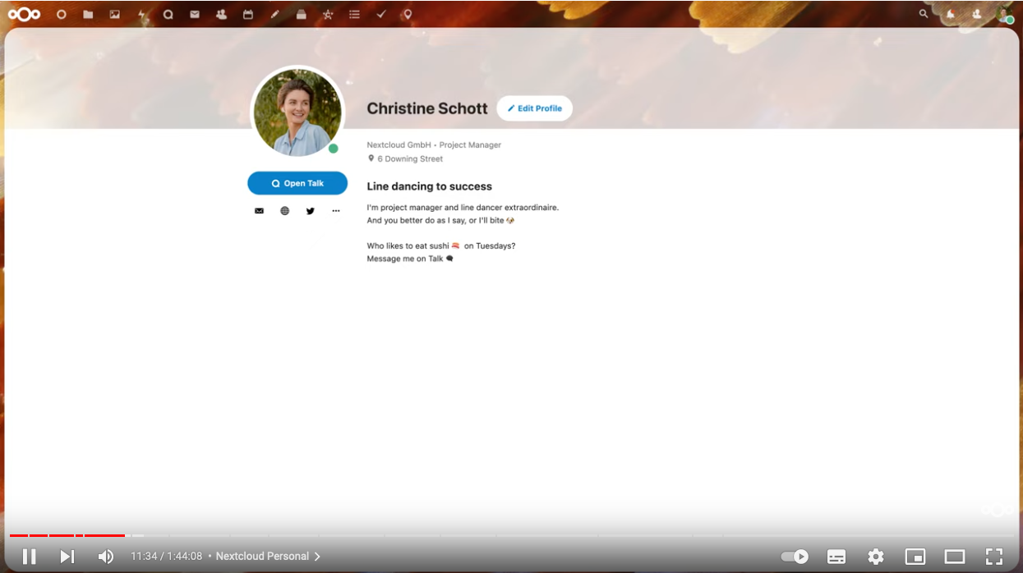The image size is (1023, 573).
Task: Open contacts menu icon in header
Action: point(976,14)
